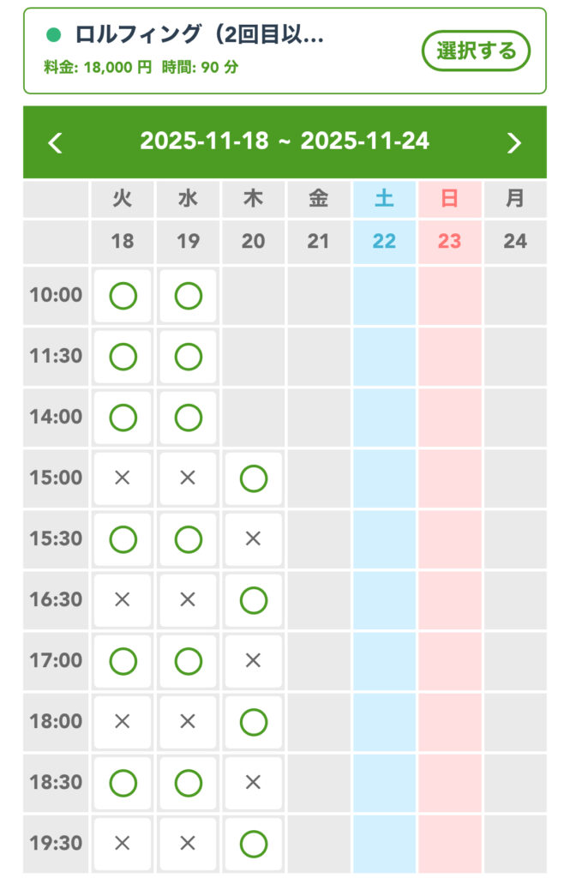Click the date range 2025-11-18 ~ 2025-11-24 label

[285, 141]
